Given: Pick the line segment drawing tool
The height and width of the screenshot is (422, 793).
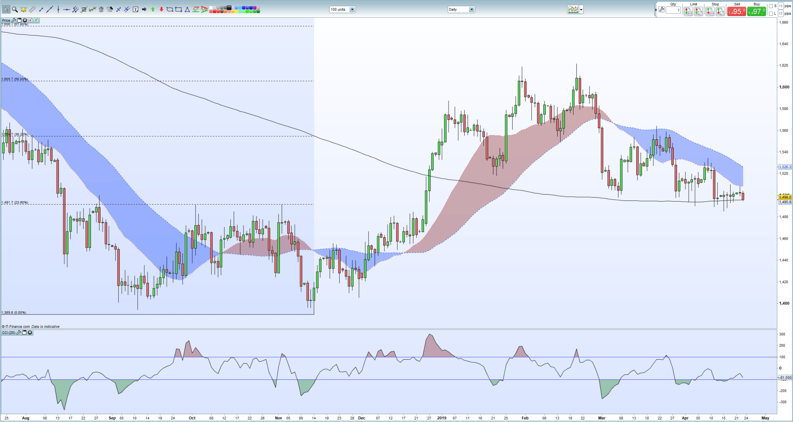Looking at the screenshot, I should tap(41, 10).
